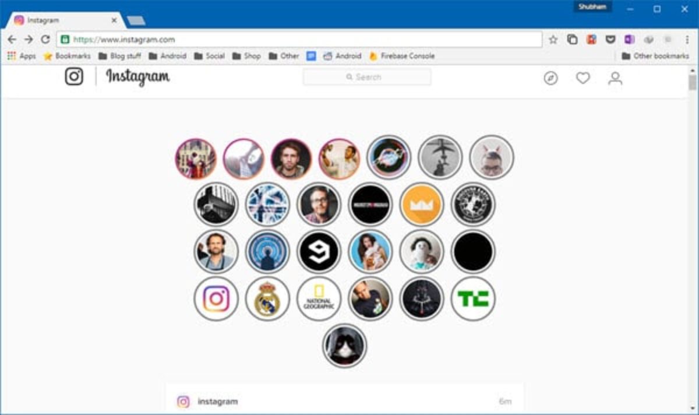The width and height of the screenshot is (699, 415).
Task: Bookmark page with star icon
Action: click(x=553, y=40)
